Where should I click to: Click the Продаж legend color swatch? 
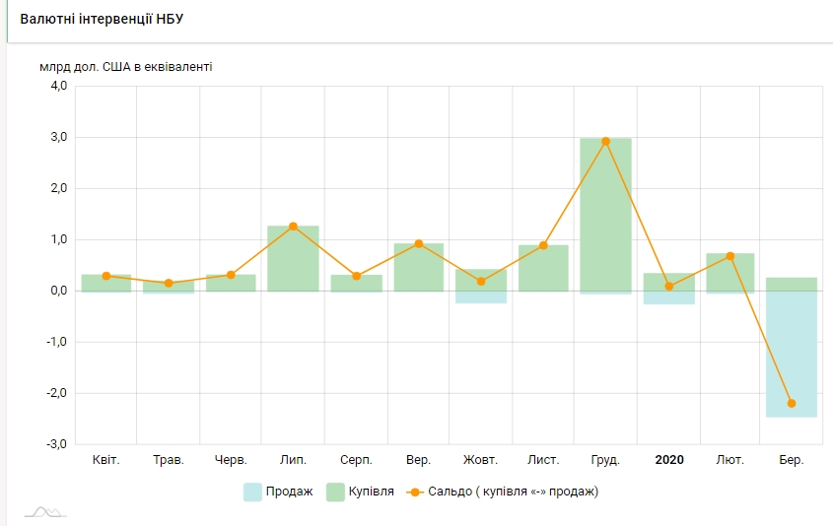(x=253, y=492)
